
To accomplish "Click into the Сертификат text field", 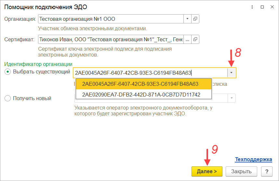I will (111, 40).
